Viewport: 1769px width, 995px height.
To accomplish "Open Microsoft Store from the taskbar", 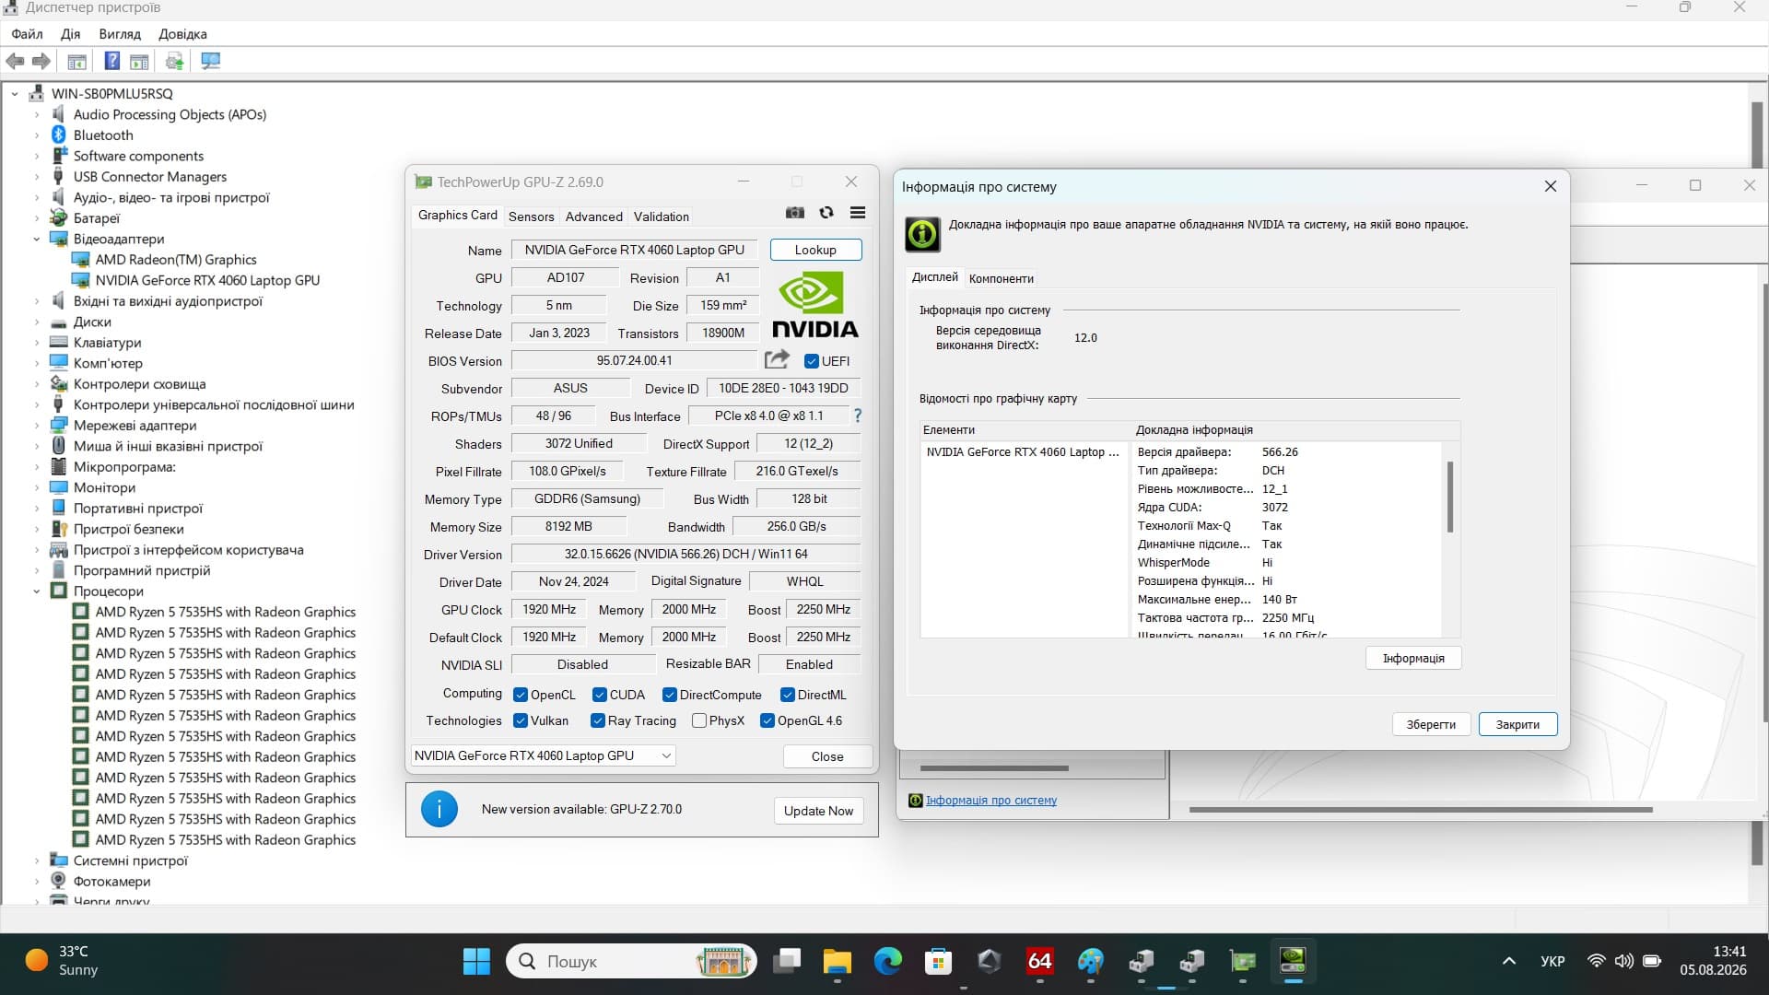I will (939, 962).
